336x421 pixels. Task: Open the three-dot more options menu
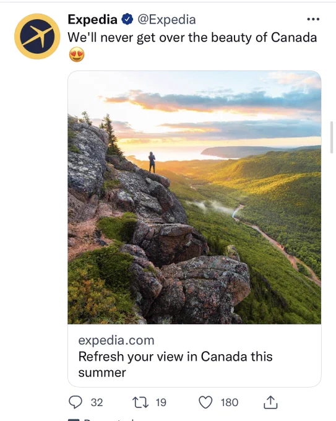[x=313, y=19]
